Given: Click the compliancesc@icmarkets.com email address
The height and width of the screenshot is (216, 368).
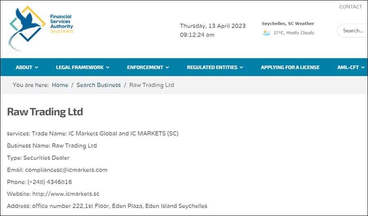Looking at the screenshot, I should (66, 170).
